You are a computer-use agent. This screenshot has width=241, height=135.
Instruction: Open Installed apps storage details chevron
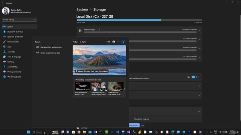[x=199, y=31]
